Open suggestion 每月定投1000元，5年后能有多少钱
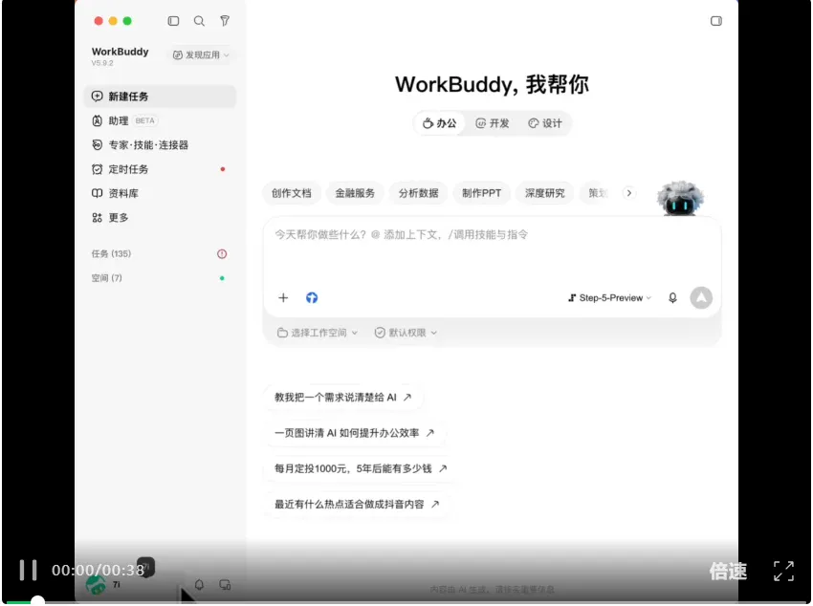813x606 pixels. pos(361,468)
